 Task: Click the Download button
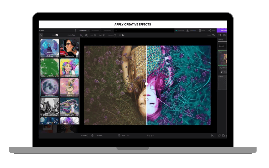click(191, 30)
